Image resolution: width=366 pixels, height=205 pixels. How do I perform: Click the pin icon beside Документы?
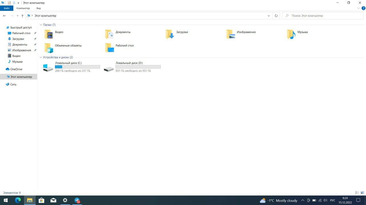(35, 44)
